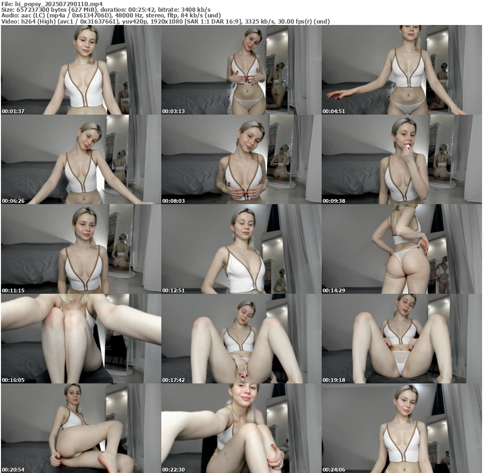This screenshot has width=483, height=473.
Task: Click the preview at 00:11:15
Action: click(81, 249)
